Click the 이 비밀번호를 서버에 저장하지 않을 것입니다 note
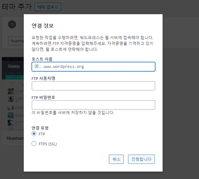Viewport: 199px width, 179px height. (73, 113)
